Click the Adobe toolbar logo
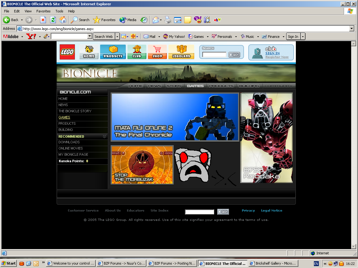The width and height of the screenshot is (358, 268). coord(11,37)
